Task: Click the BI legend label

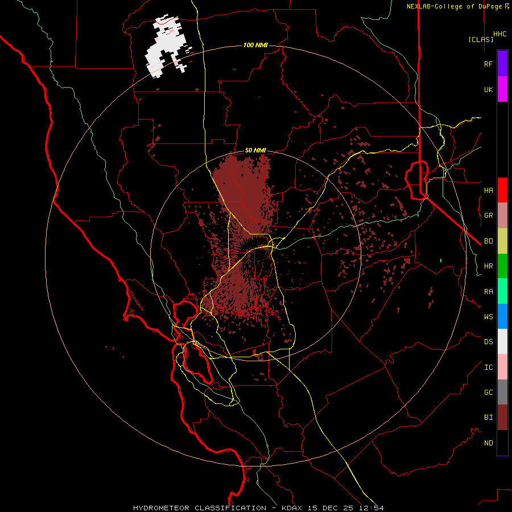Action: [x=488, y=418]
